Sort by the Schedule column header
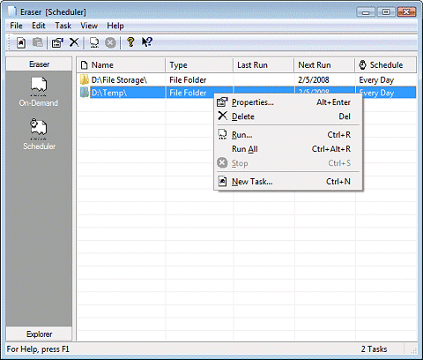The image size is (423, 360). point(386,65)
